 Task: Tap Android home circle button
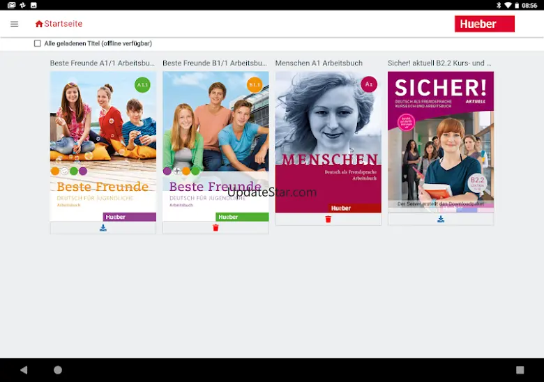(x=58, y=370)
